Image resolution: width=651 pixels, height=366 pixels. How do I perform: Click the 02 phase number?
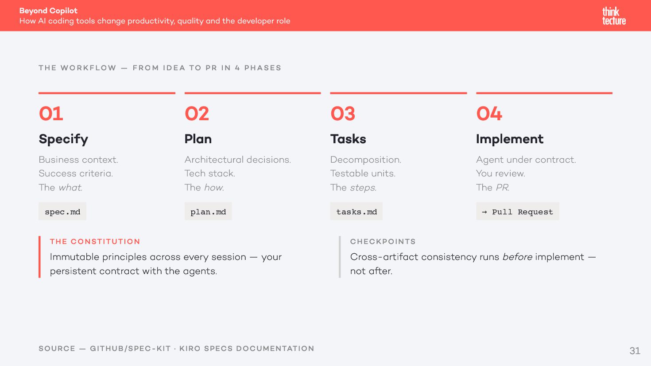tap(197, 114)
